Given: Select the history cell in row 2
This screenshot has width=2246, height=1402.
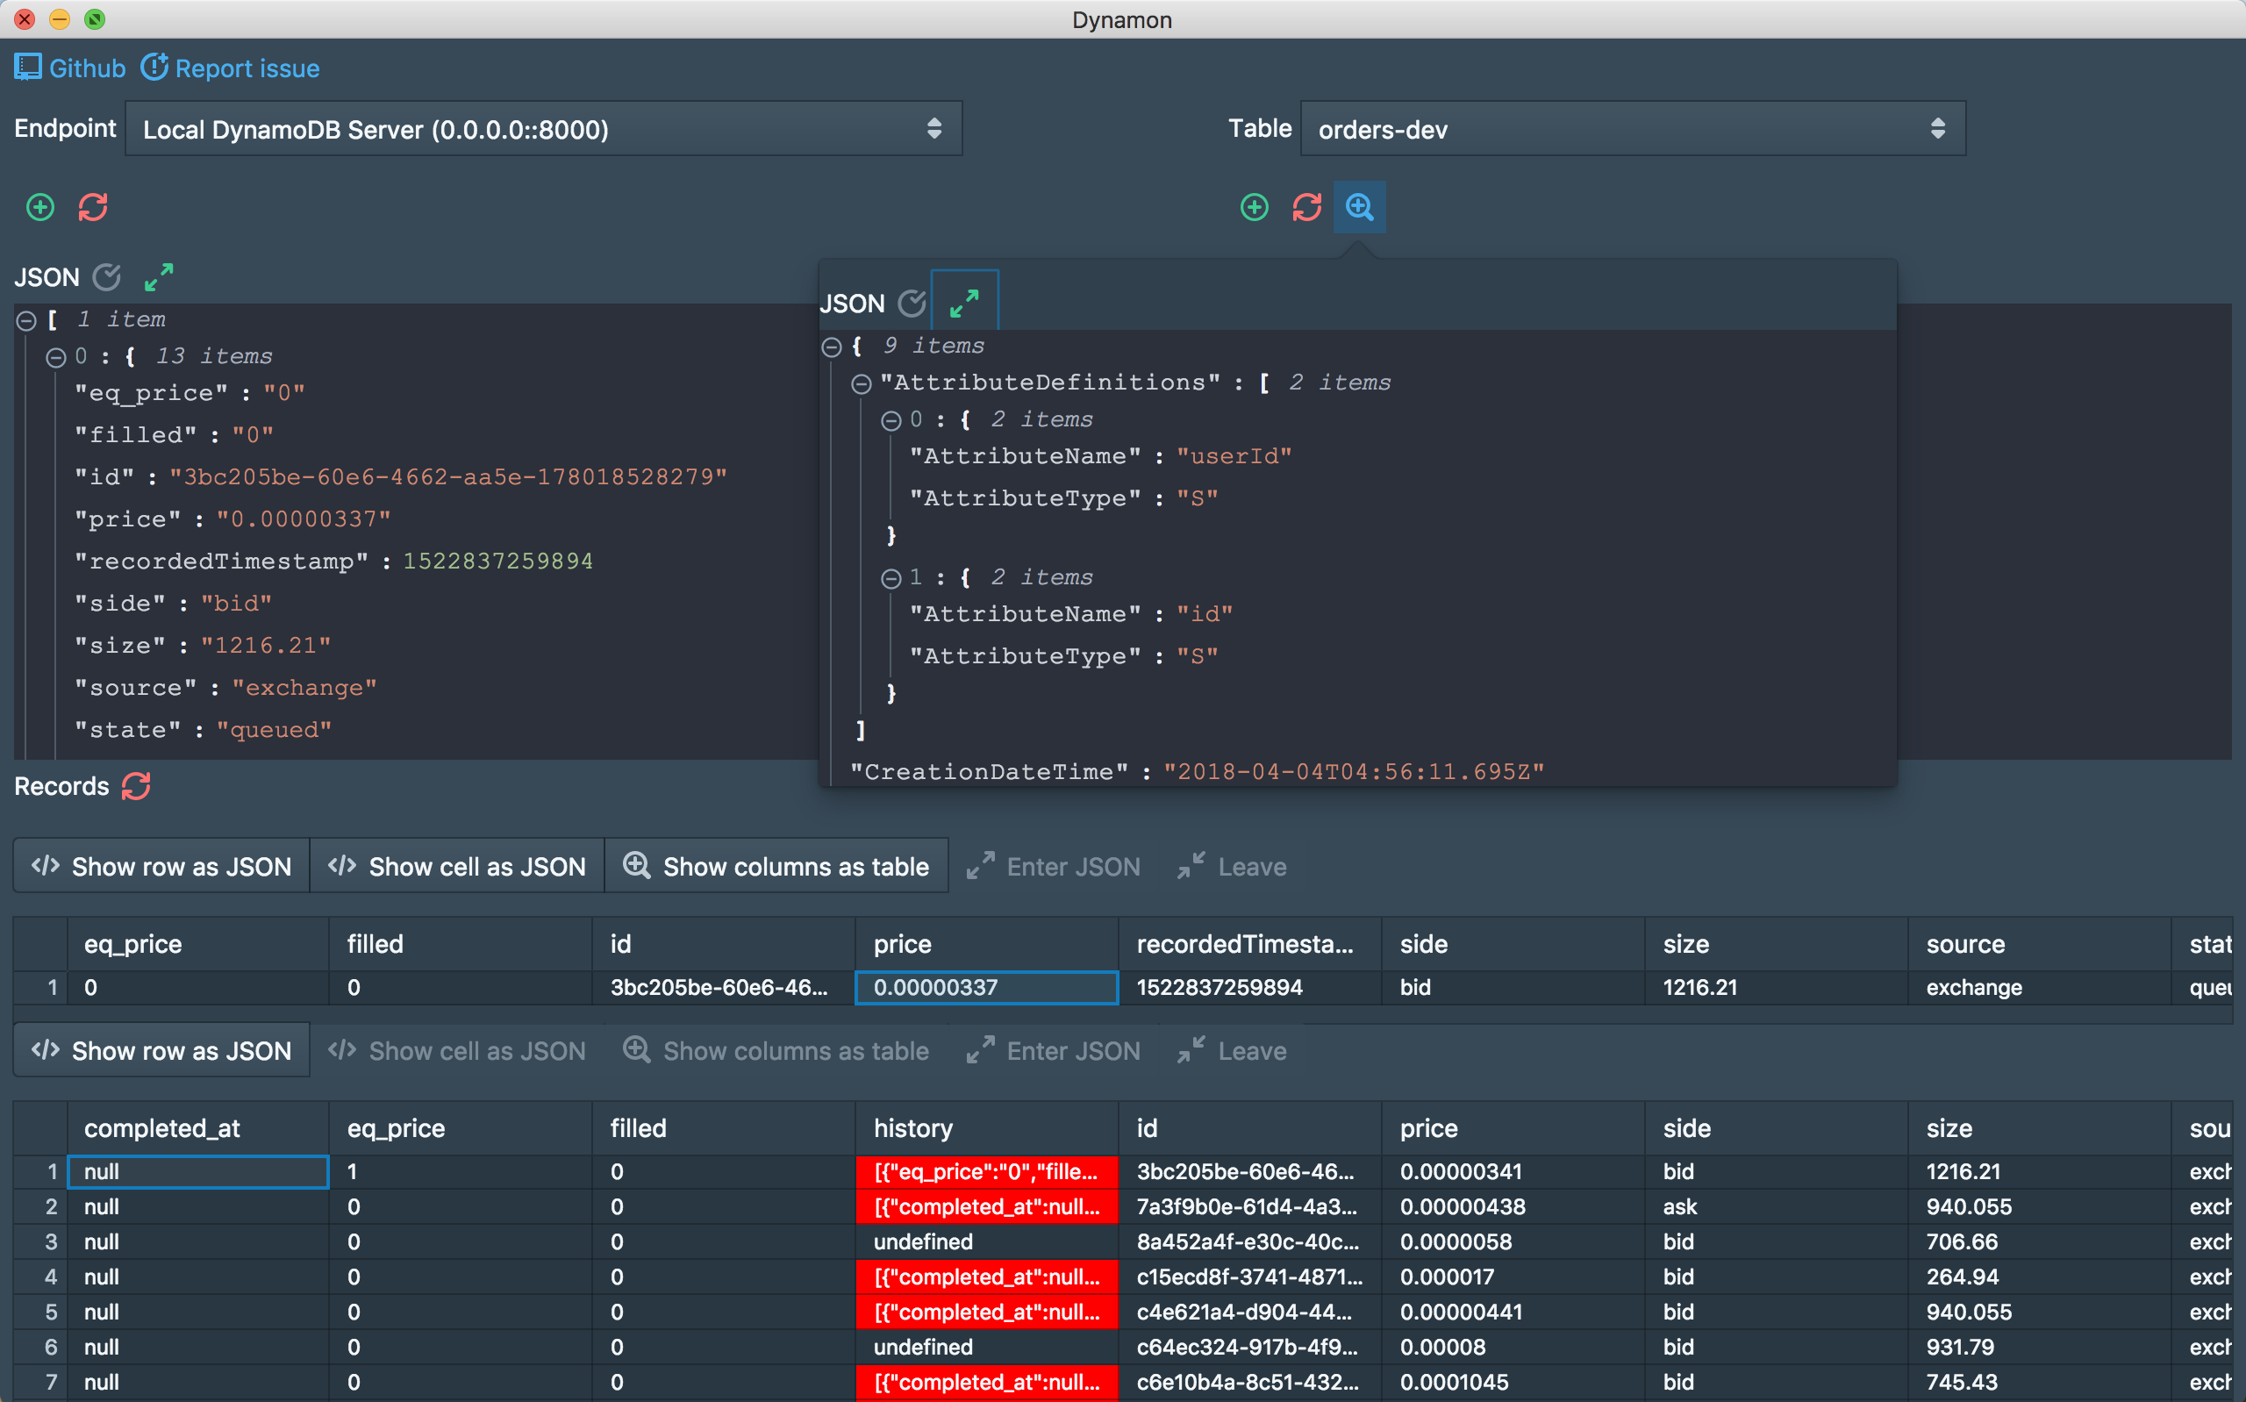Looking at the screenshot, I should [x=986, y=1207].
